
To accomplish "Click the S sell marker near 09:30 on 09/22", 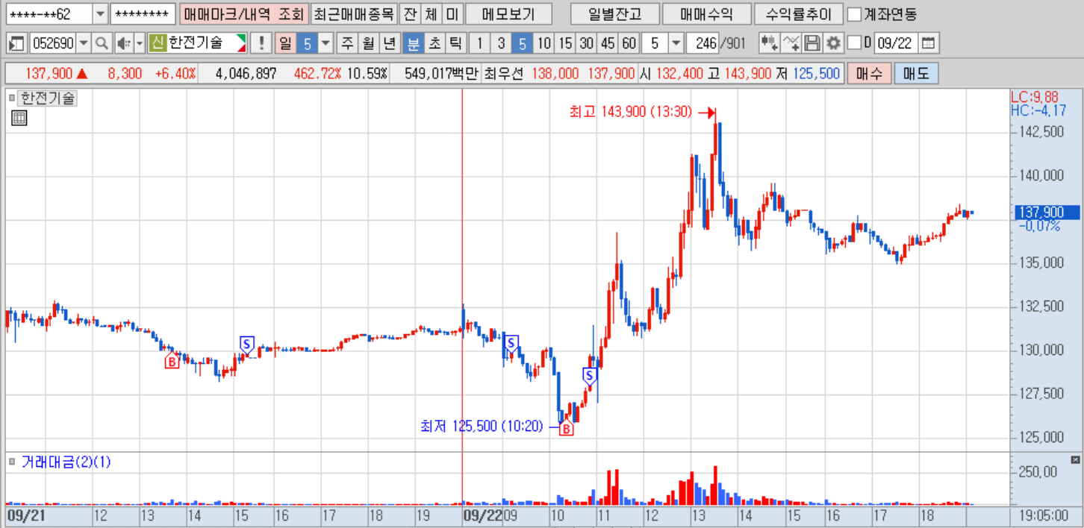I will tap(511, 343).
